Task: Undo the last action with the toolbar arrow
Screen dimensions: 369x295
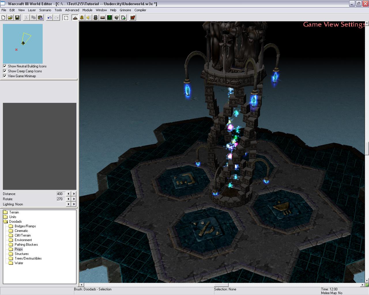Action: point(50,18)
